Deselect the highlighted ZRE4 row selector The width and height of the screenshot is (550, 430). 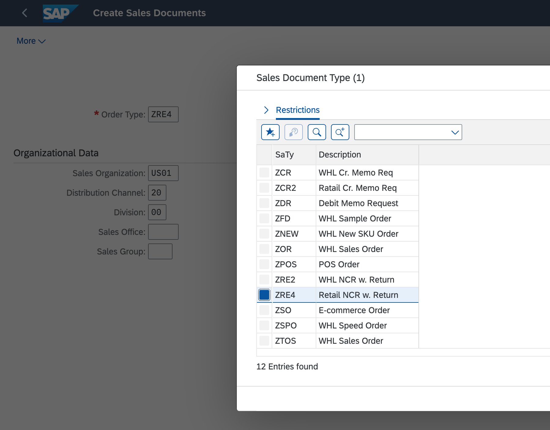point(264,295)
